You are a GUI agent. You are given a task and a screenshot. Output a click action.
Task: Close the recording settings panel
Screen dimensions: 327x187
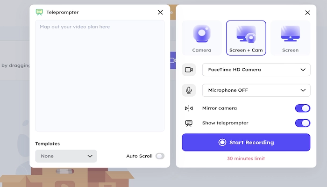coord(307,13)
